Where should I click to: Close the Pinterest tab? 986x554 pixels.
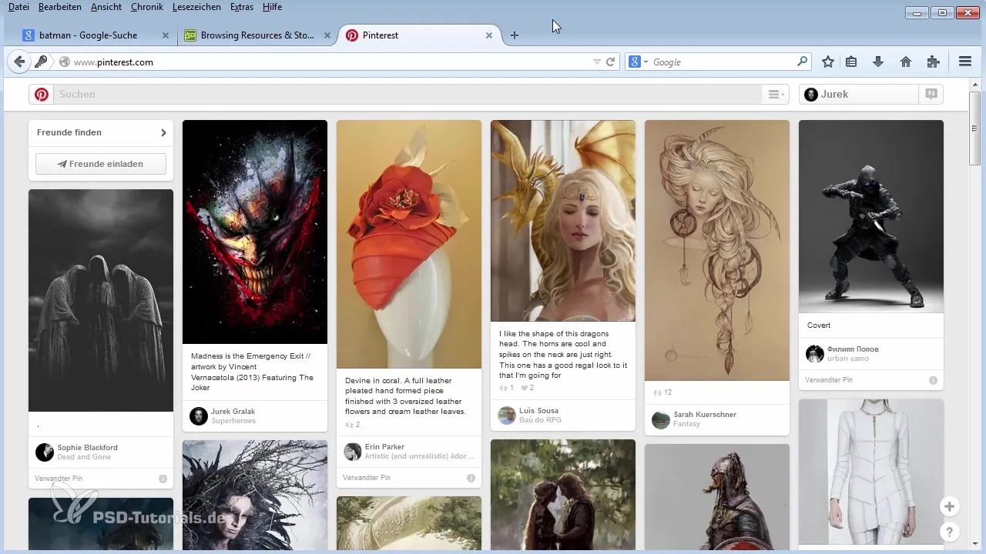coord(489,35)
